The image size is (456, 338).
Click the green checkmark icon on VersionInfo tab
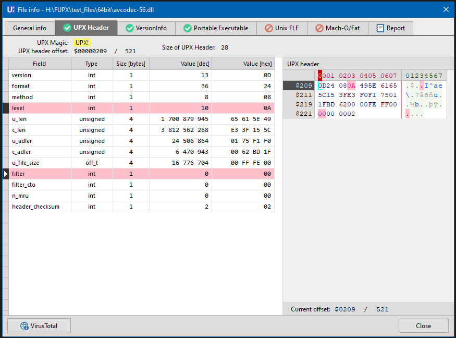coord(130,28)
